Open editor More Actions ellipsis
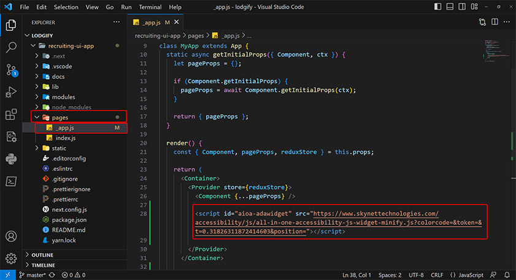The height and width of the screenshot is (280, 516). pyautogui.click(x=506, y=22)
